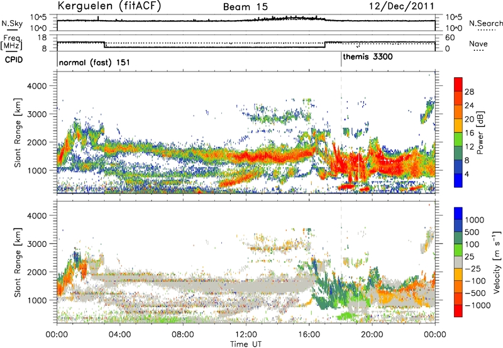Click the 'Velocity [m s-1]' colorbar label
Image resolution: width=503 pixels, height=348 pixels.
click(x=497, y=262)
